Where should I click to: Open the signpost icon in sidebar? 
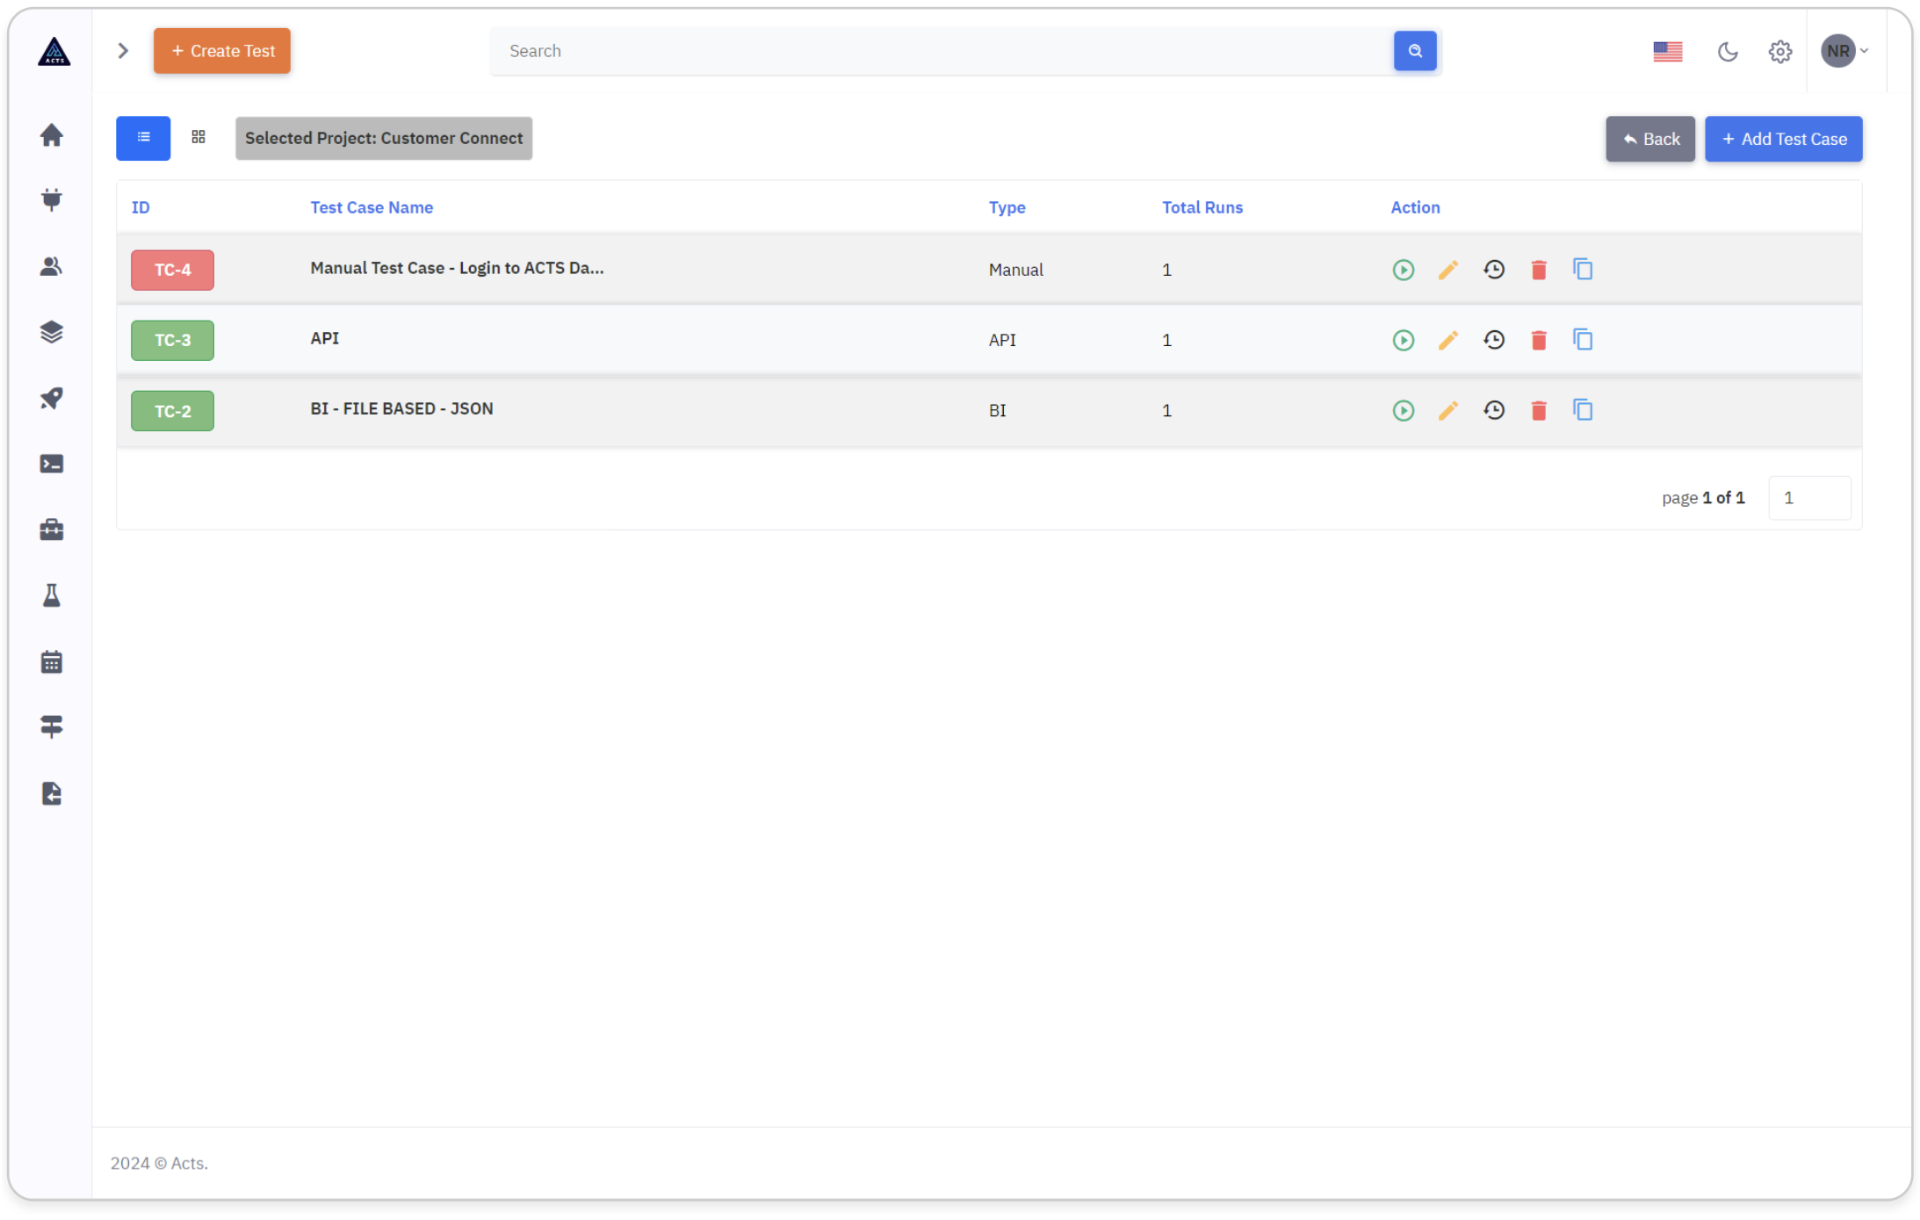52,727
